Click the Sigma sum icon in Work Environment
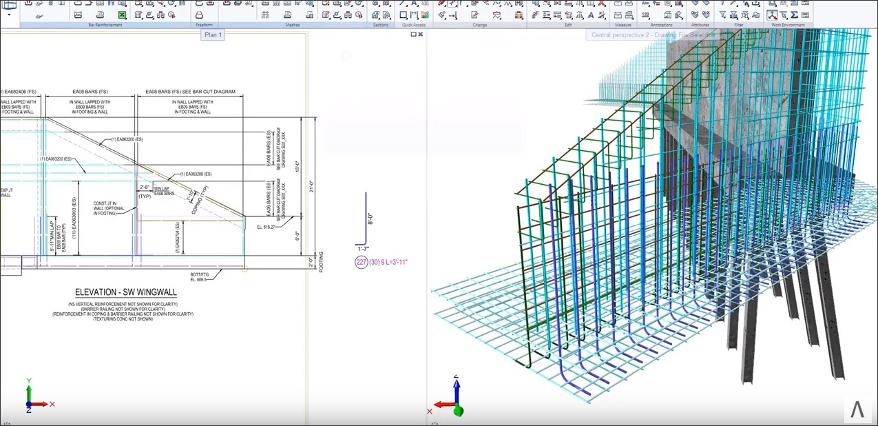878x426 pixels. [x=794, y=14]
